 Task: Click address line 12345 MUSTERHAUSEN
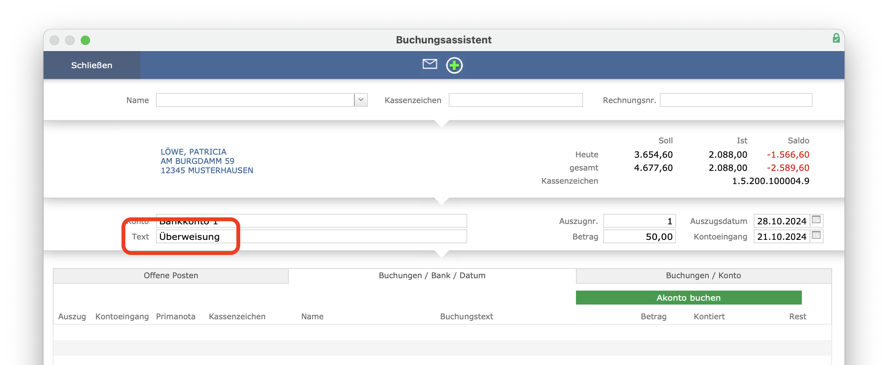207,170
